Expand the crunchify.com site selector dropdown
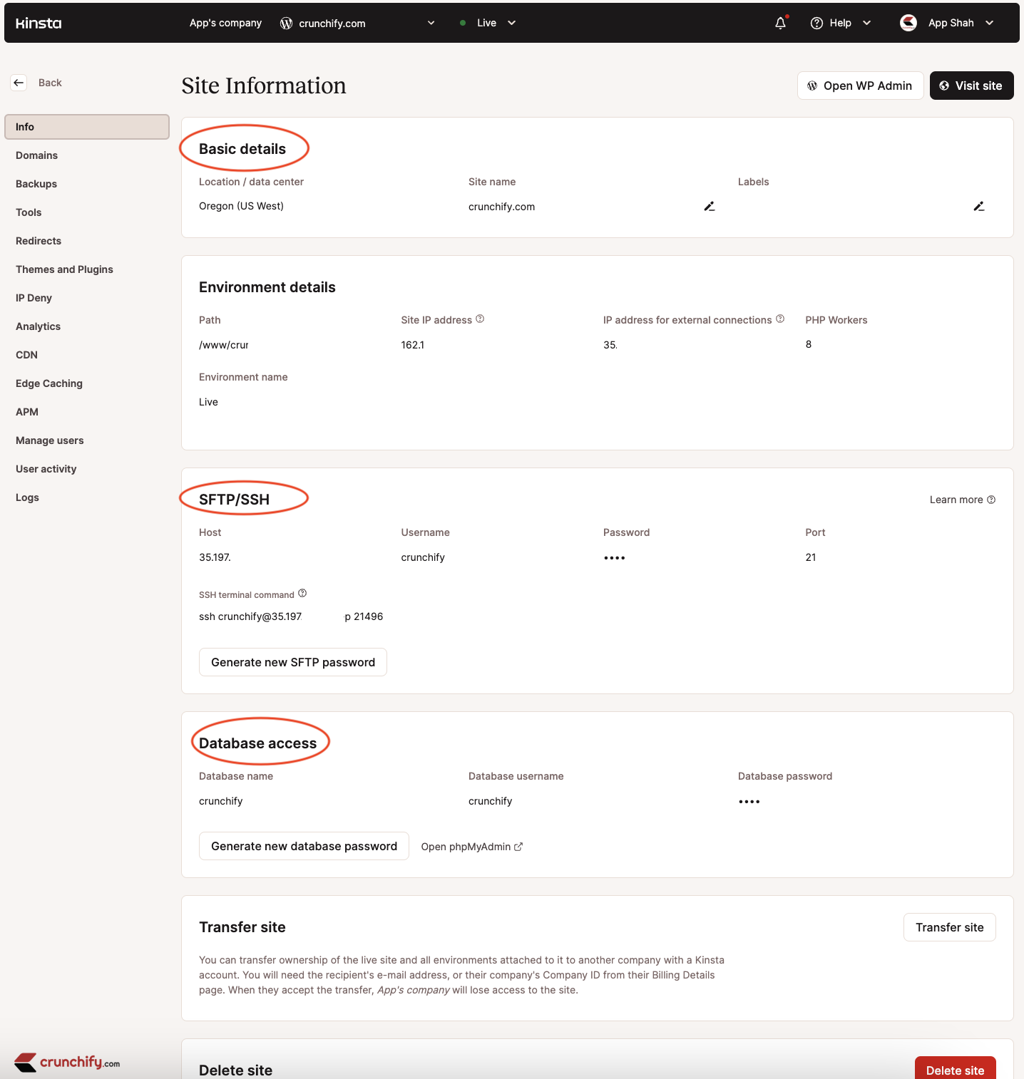Image resolution: width=1024 pixels, height=1079 pixels. pos(431,23)
